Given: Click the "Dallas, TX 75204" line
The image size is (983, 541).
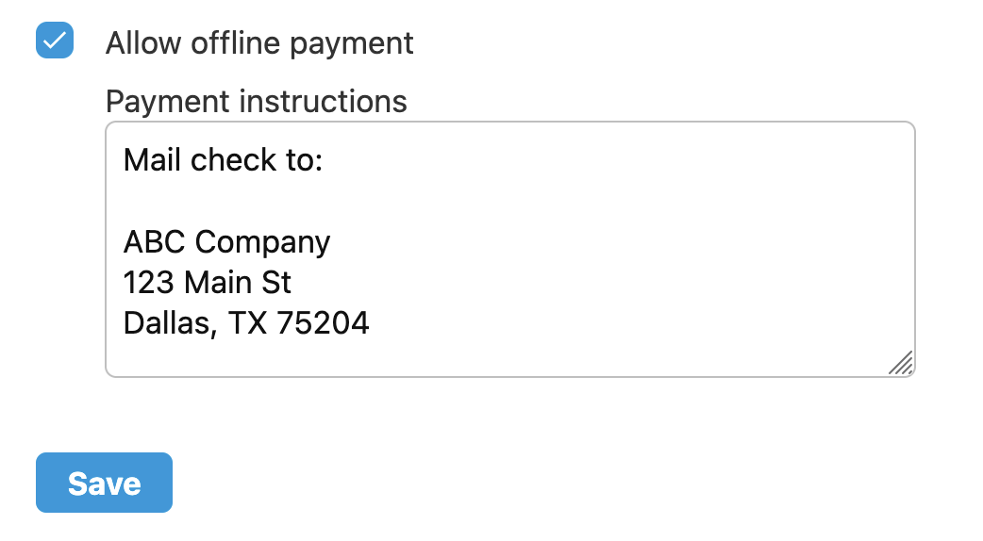Looking at the screenshot, I should tap(246, 323).
